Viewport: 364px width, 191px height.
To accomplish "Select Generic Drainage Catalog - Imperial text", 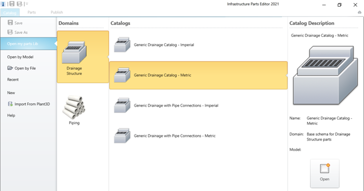I will [x=164, y=45].
